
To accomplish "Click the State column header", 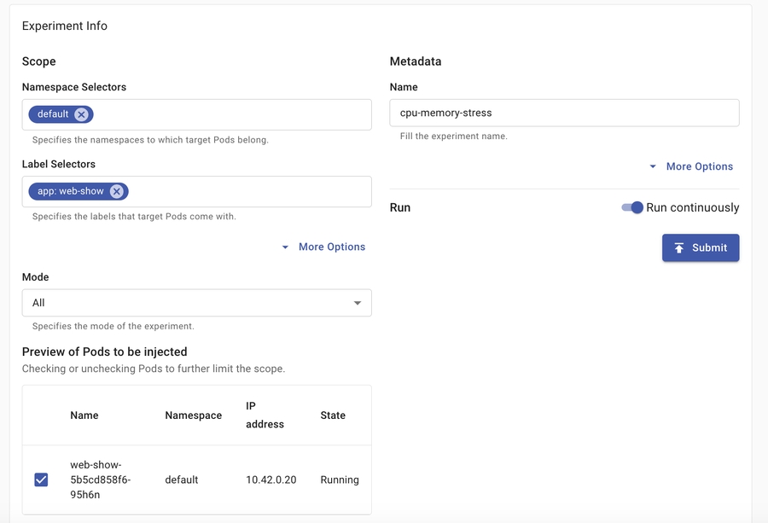I will tap(333, 415).
